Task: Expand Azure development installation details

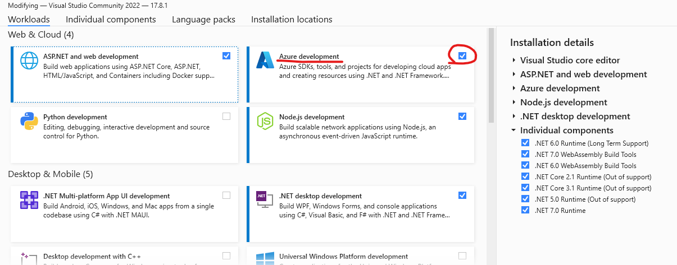Action: click(514, 88)
